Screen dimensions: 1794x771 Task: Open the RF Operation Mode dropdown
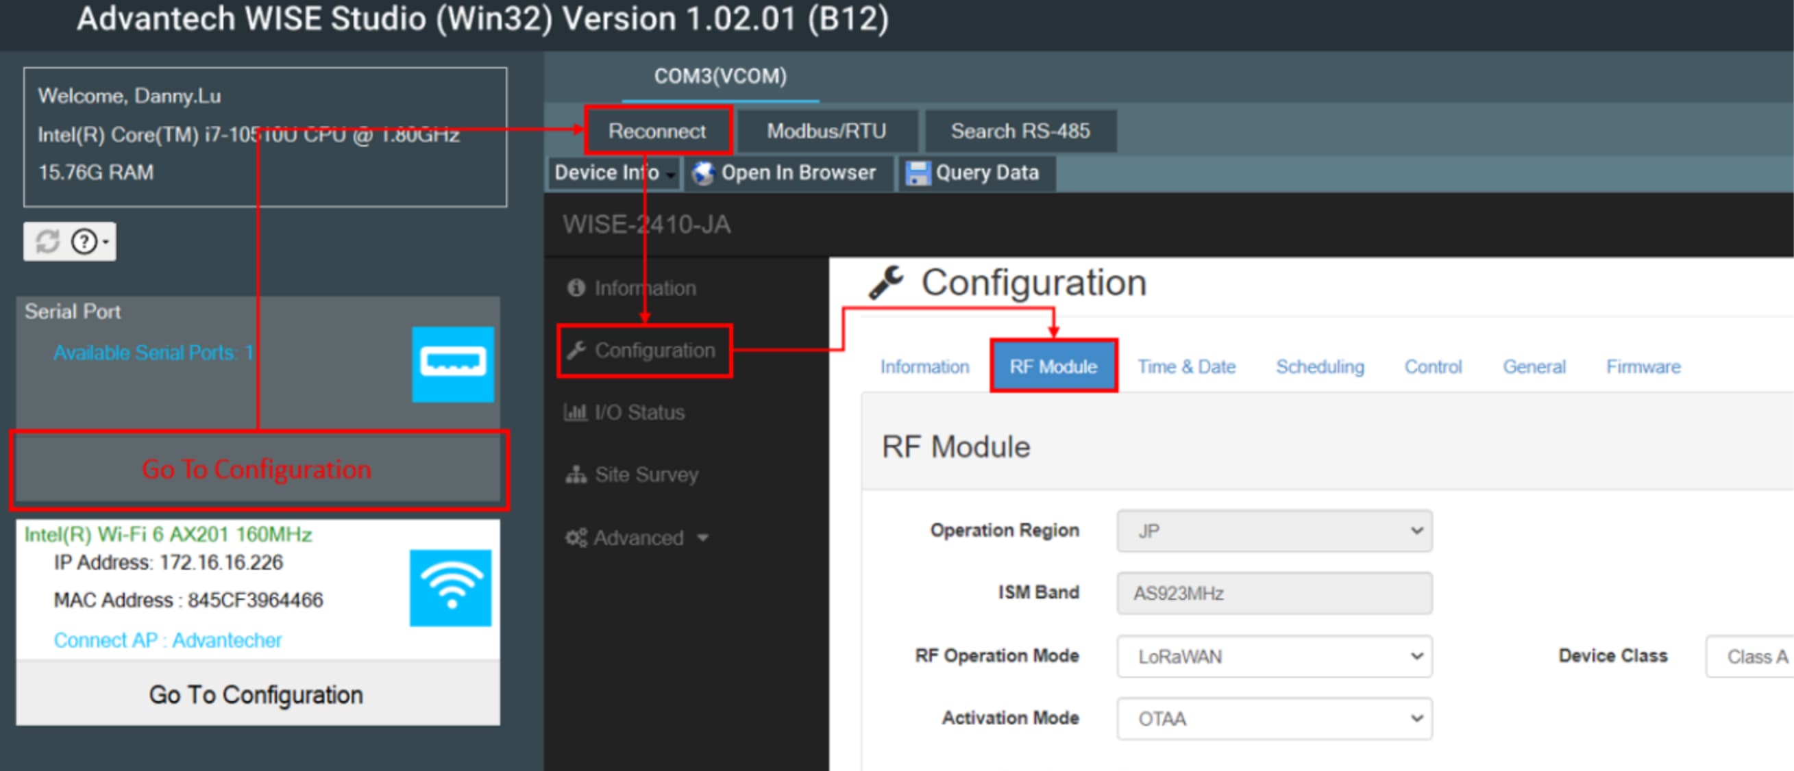[x=1274, y=656]
